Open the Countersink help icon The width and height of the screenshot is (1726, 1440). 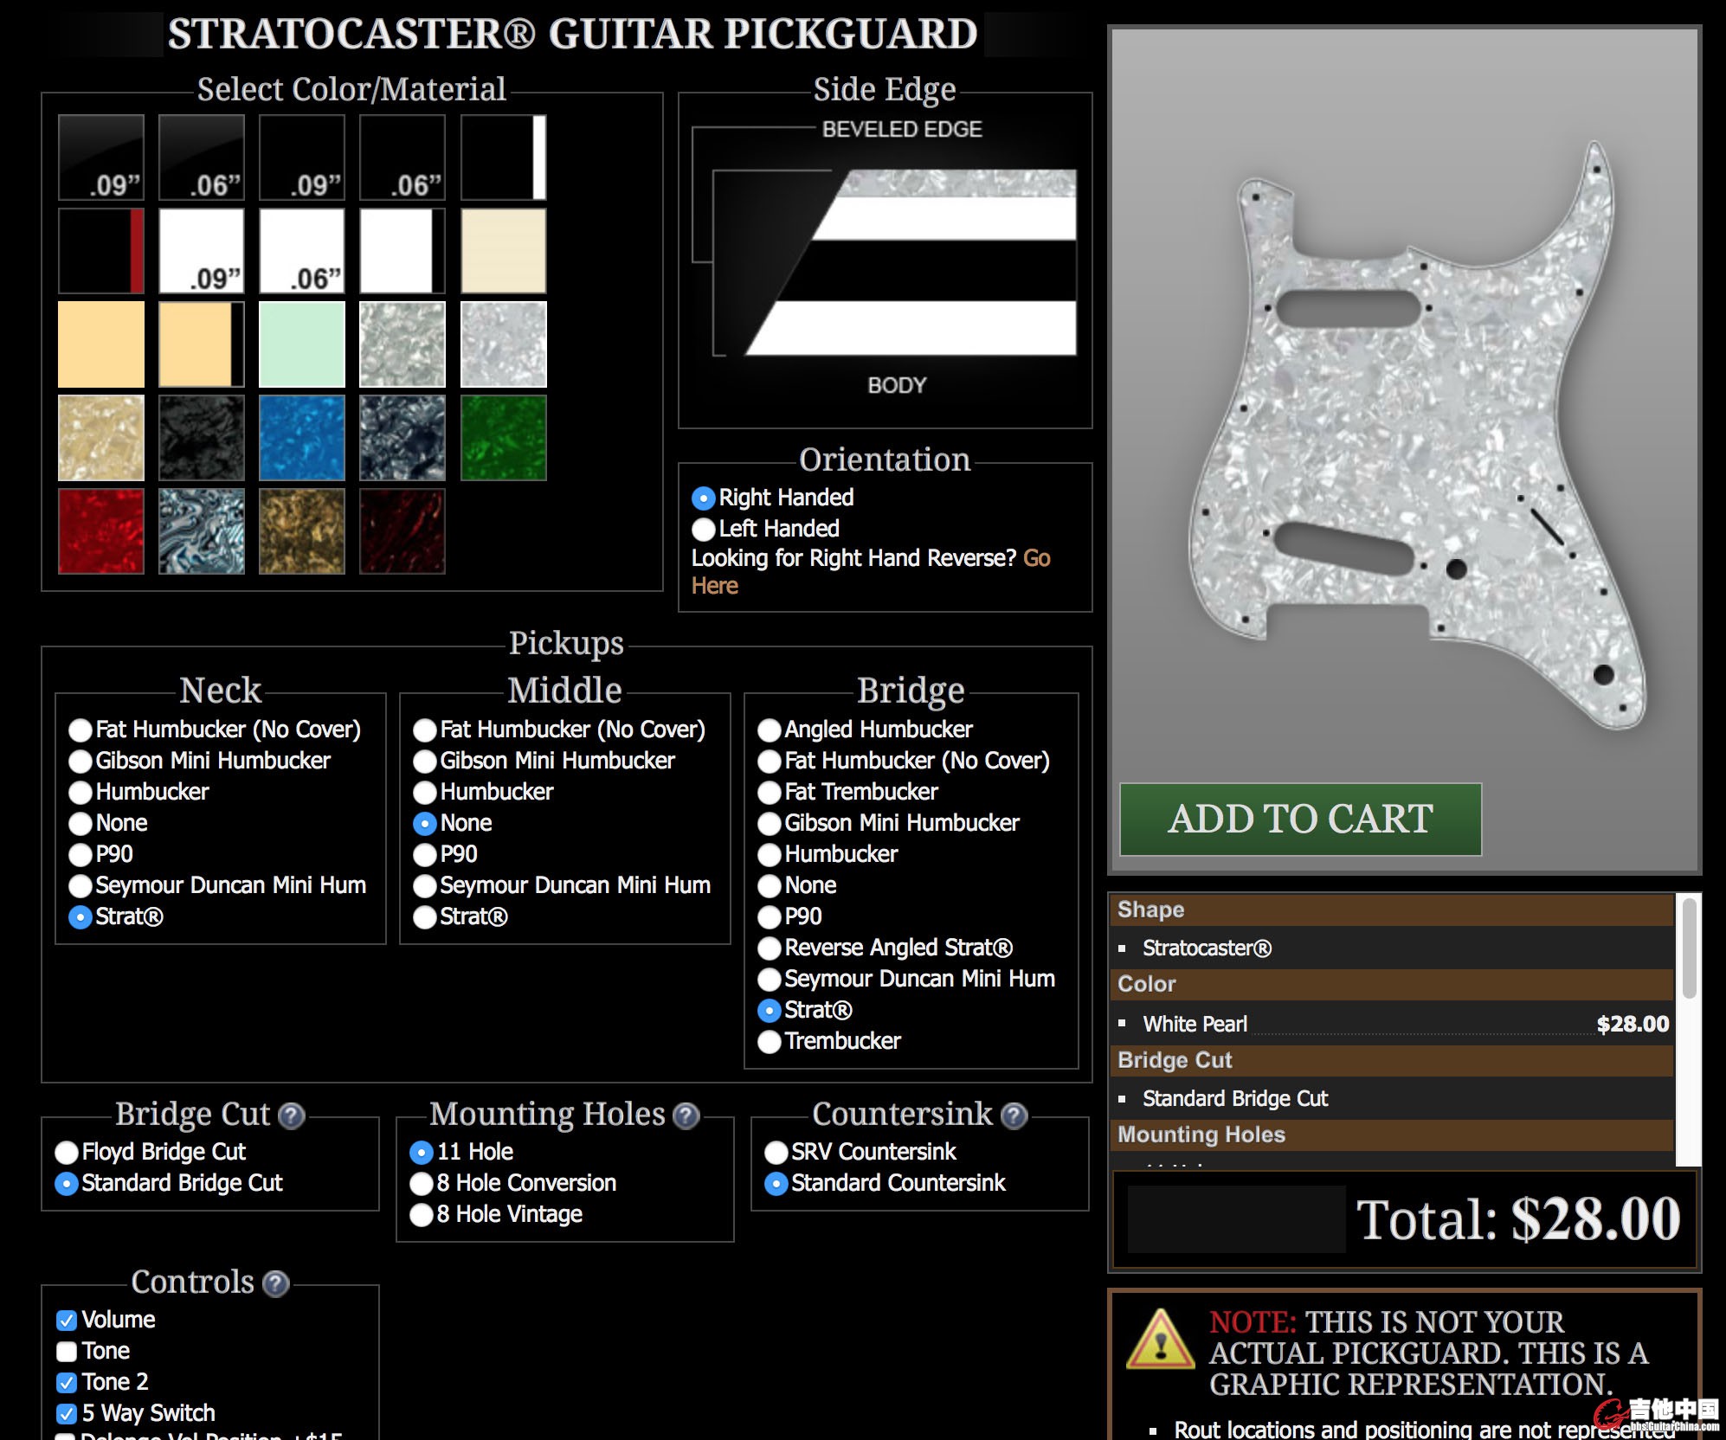click(x=1014, y=1115)
